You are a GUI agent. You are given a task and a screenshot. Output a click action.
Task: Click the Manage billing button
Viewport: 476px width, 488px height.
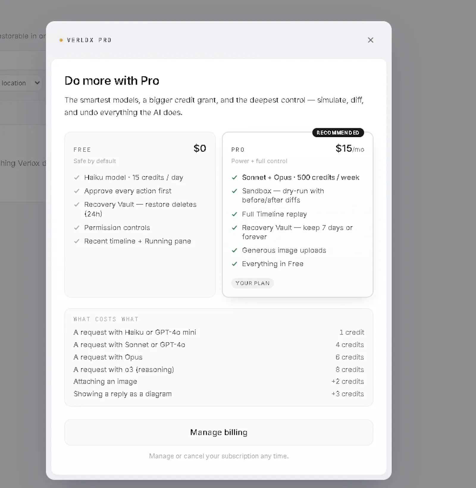pos(219,432)
